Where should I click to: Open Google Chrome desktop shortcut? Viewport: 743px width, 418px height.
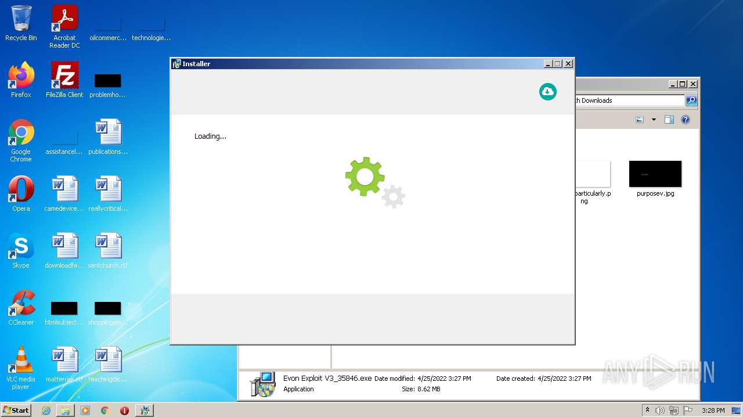[x=21, y=140]
